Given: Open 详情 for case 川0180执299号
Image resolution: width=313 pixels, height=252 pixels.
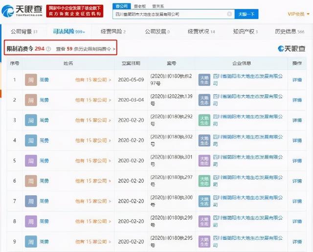Looking at the screenshot, I should tap(297, 222).
